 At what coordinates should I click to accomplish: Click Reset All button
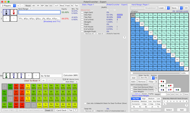pyautogui.click(x=34, y=6)
